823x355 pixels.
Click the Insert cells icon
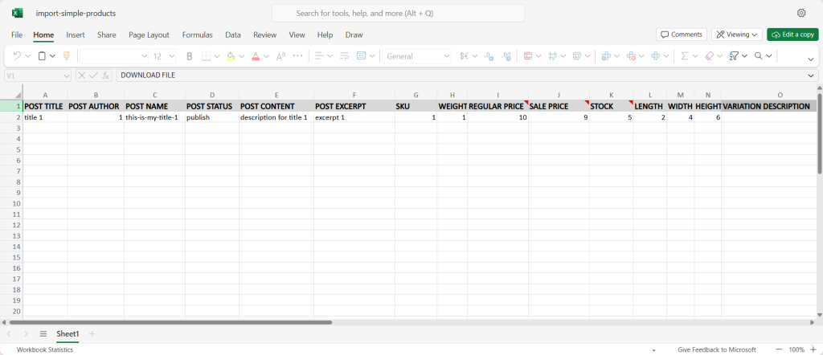606,56
